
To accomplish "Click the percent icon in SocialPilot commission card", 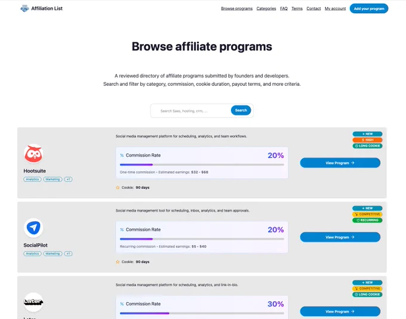I will [x=122, y=230].
